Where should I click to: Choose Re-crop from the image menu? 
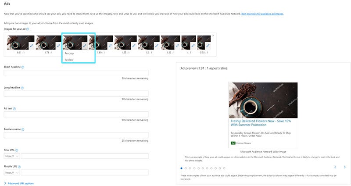[69, 53]
